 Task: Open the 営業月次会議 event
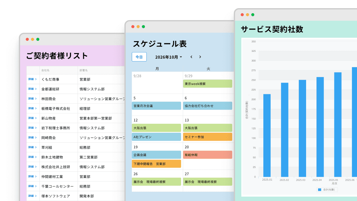(x=157, y=106)
